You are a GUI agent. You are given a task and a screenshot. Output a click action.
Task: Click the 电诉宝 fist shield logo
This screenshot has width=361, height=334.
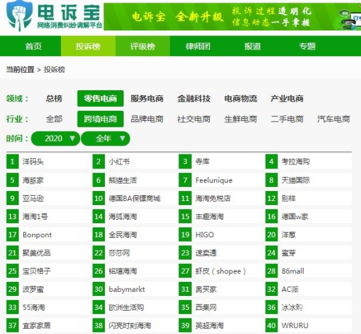pos(19,15)
